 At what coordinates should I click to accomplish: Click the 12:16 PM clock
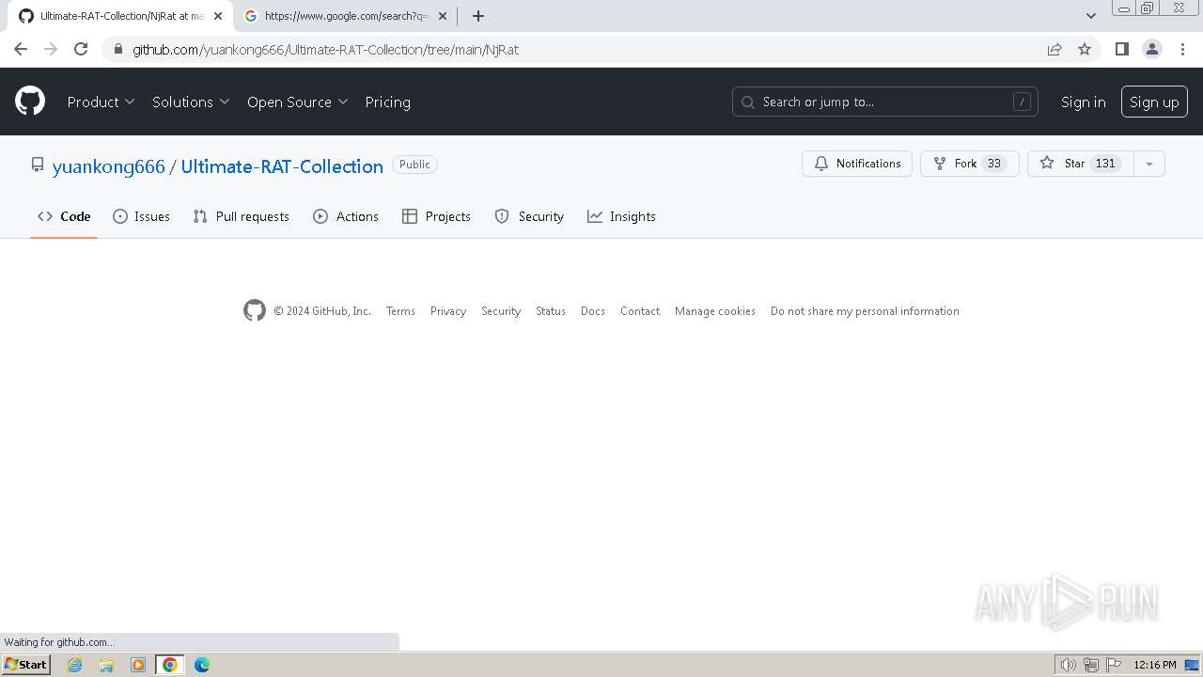[x=1155, y=665]
